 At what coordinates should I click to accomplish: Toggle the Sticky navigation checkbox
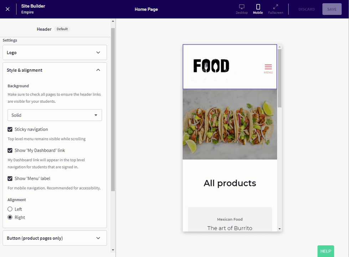click(x=10, y=129)
